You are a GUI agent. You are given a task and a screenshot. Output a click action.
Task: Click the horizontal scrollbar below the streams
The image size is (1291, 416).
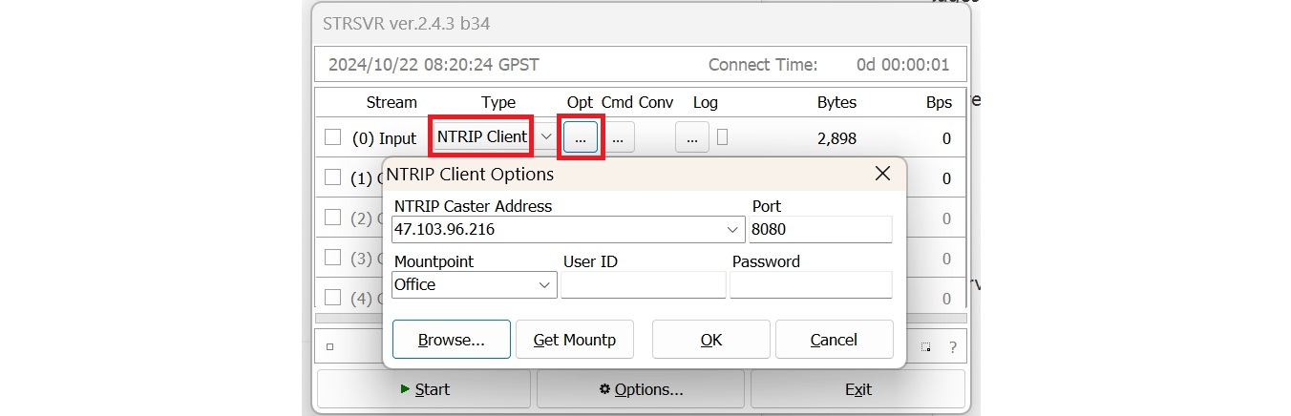[640, 318]
